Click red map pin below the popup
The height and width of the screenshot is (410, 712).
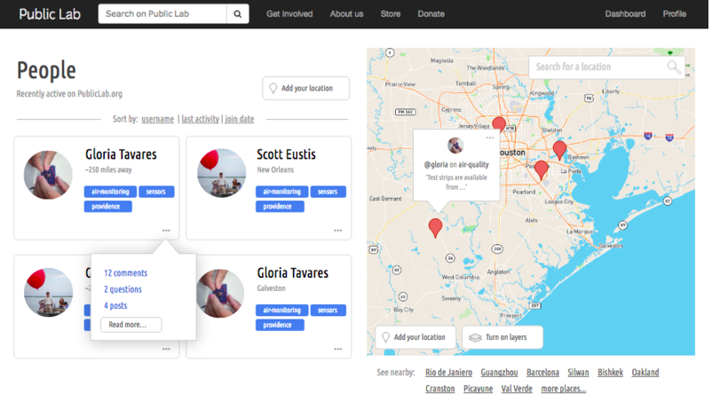(x=435, y=227)
